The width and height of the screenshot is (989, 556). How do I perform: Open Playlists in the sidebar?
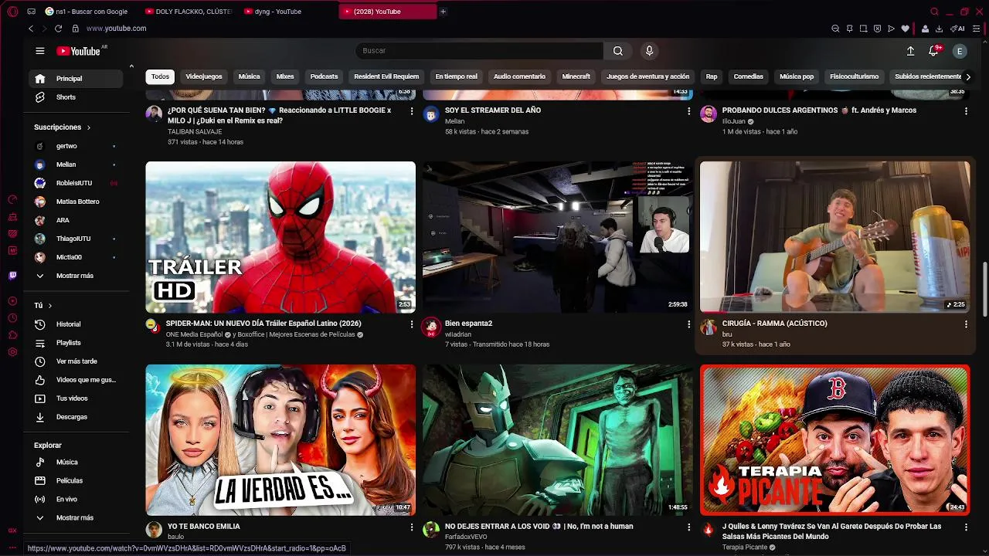76,343
